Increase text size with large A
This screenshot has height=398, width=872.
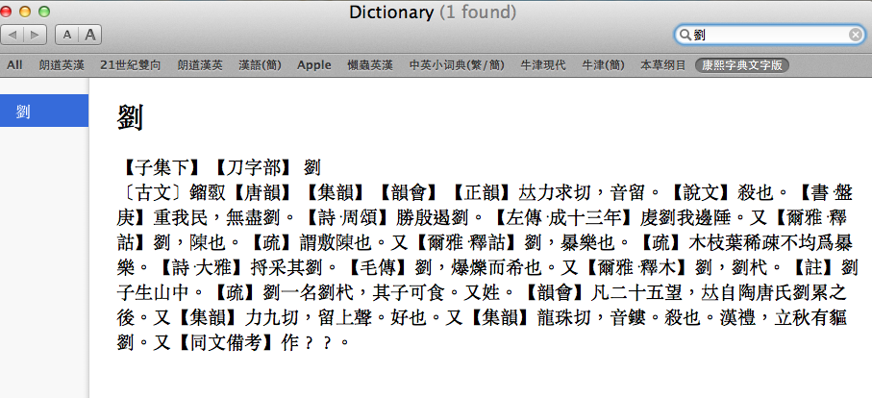89,35
